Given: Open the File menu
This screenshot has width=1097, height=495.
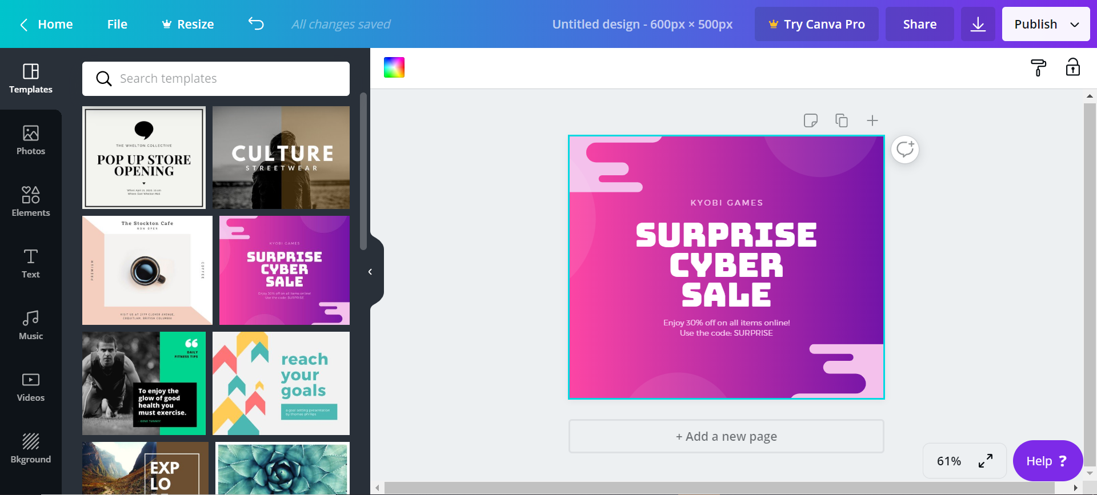Looking at the screenshot, I should pyautogui.click(x=117, y=24).
